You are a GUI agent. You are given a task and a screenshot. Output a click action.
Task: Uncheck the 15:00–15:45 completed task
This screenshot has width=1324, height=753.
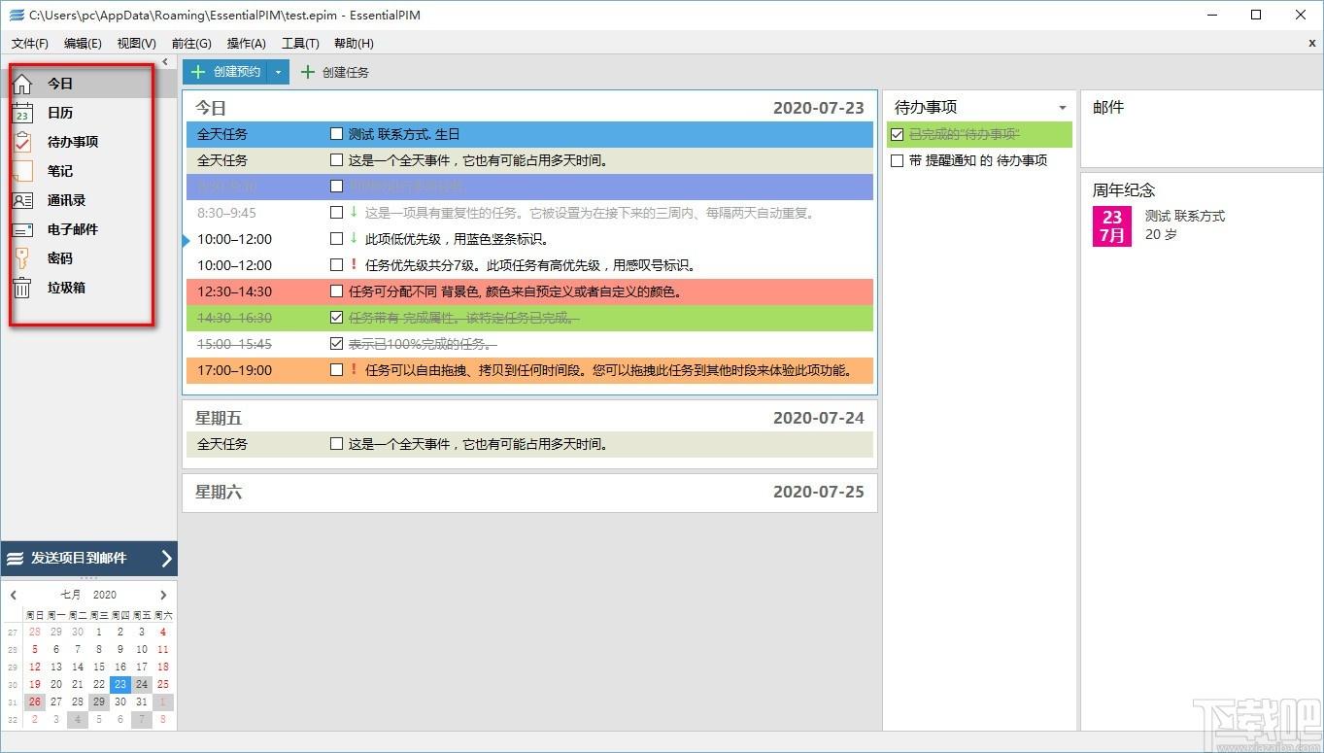click(336, 344)
